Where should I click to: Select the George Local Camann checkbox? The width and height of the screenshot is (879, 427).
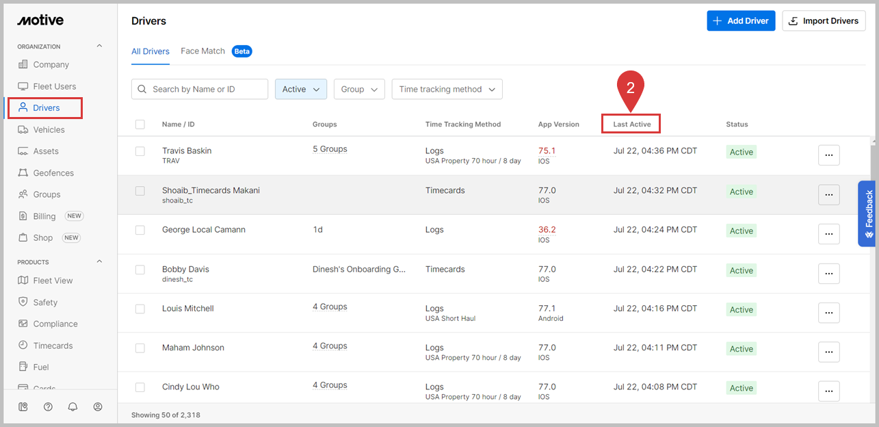[140, 231]
